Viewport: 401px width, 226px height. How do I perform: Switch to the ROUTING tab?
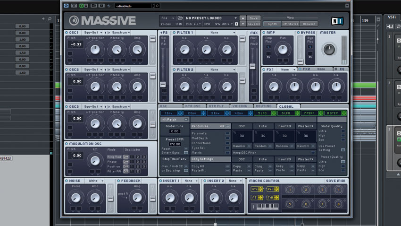click(265, 106)
